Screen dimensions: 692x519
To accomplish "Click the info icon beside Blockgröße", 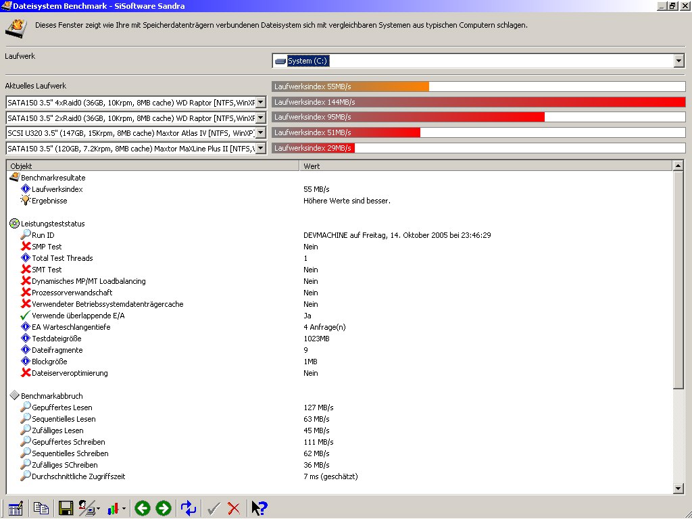I will (26, 361).
